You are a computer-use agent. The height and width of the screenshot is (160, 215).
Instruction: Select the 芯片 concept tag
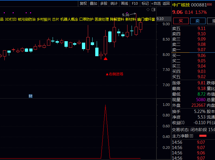[x=56, y=19]
